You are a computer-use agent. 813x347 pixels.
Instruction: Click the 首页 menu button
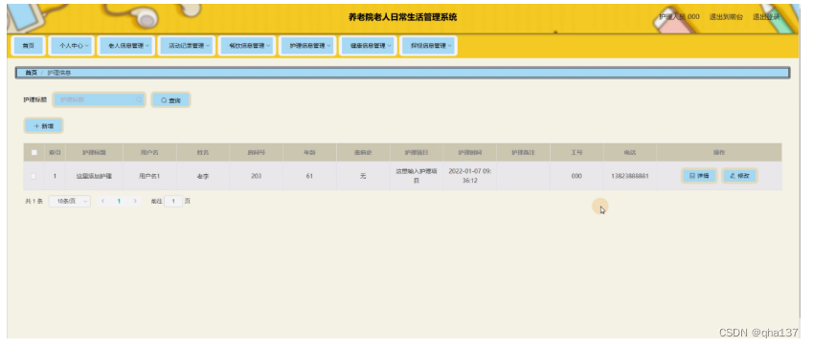coord(28,46)
